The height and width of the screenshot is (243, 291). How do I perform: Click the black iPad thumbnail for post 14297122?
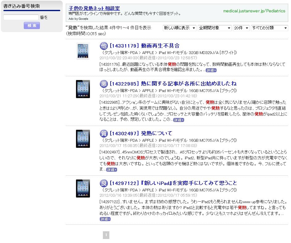[83, 188]
